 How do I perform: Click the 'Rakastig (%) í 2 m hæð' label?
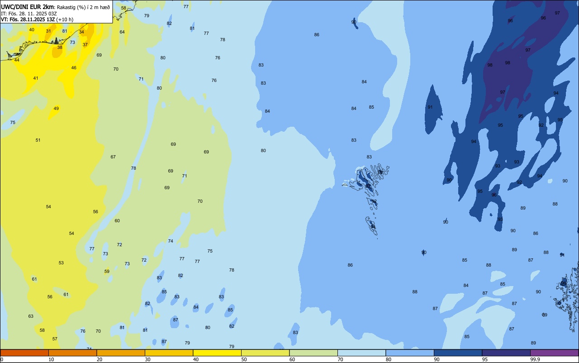[x=83, y=7]
